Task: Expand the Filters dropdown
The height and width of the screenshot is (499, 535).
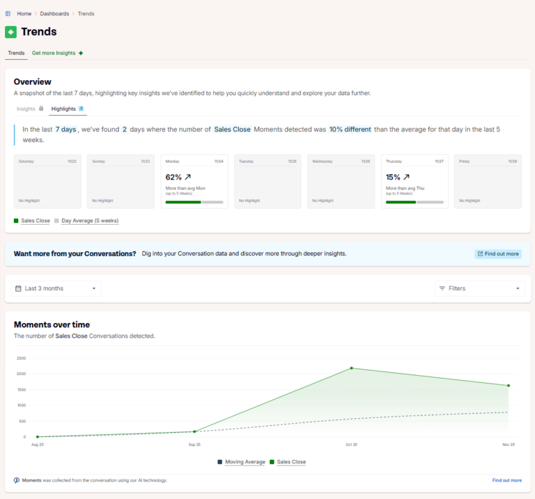Action: (x=480, y=288)
